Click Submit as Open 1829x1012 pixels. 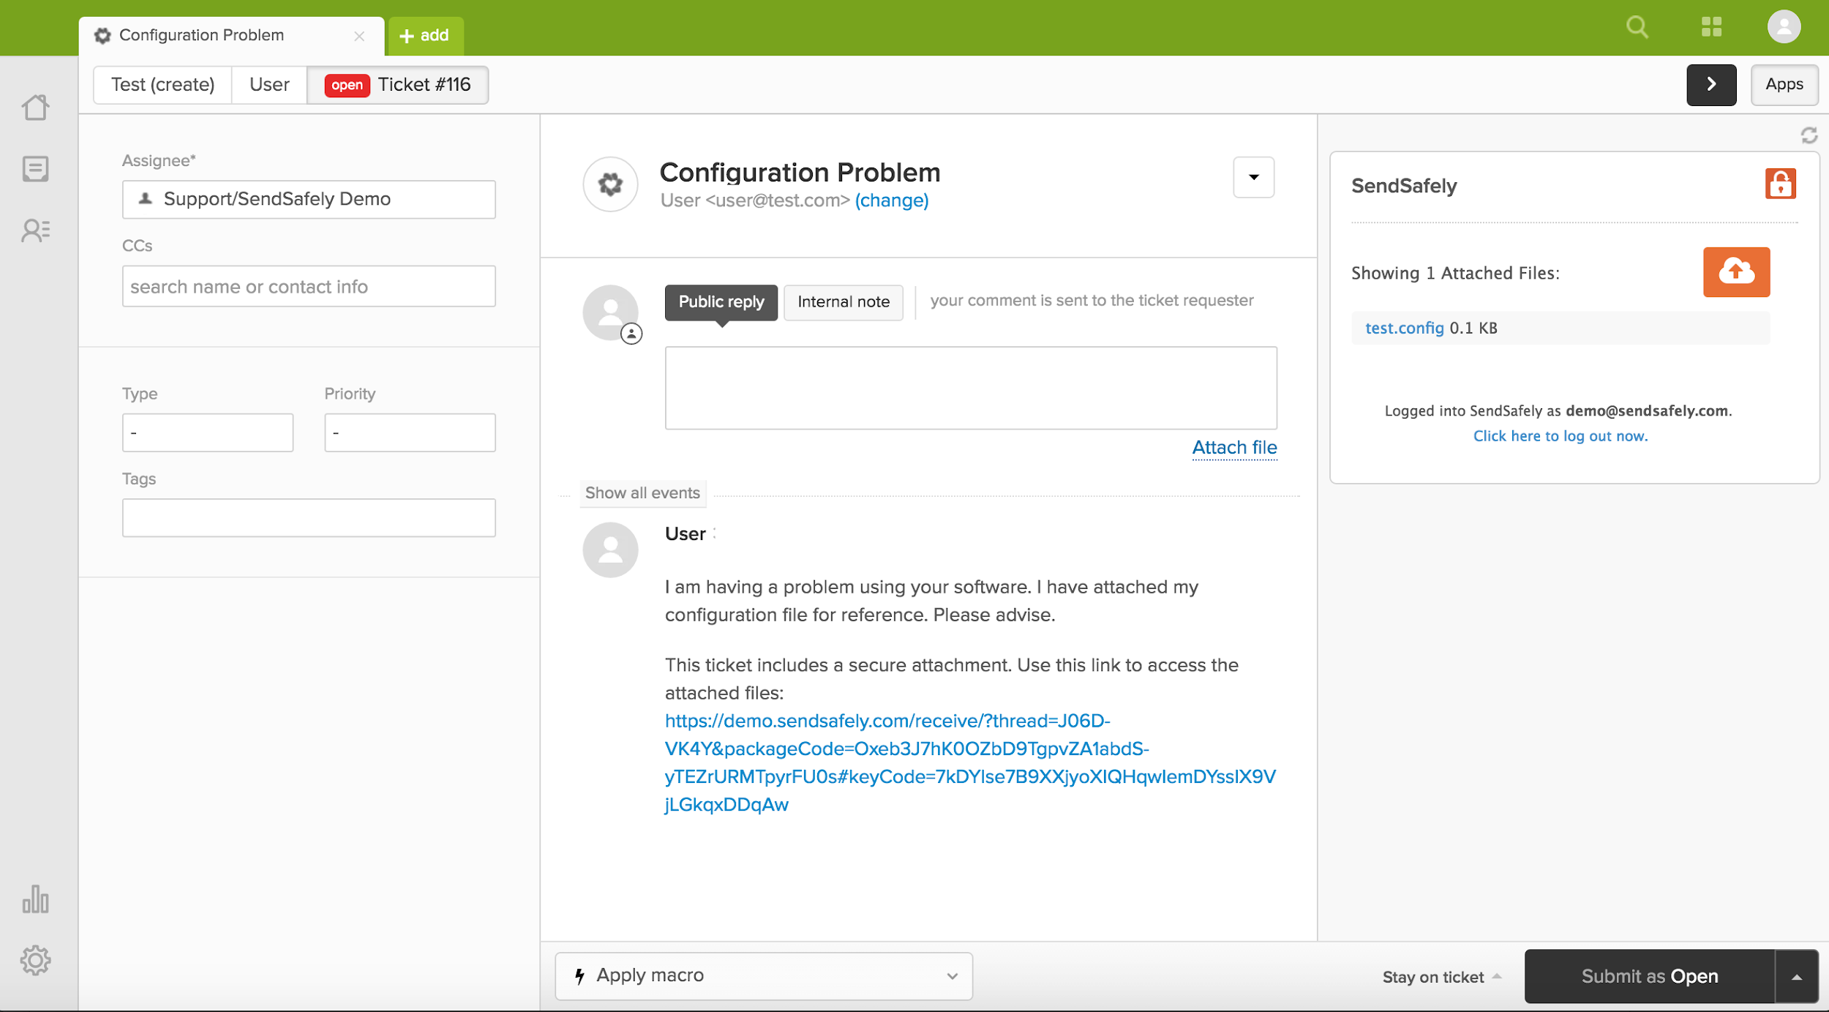(1650, 976)
